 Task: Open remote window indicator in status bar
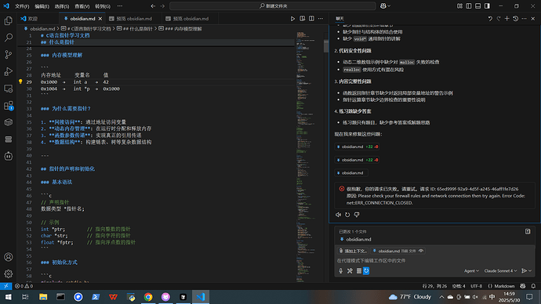(5, 286)
